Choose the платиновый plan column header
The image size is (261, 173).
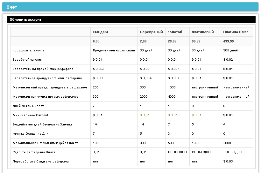[x=203, y=32]
